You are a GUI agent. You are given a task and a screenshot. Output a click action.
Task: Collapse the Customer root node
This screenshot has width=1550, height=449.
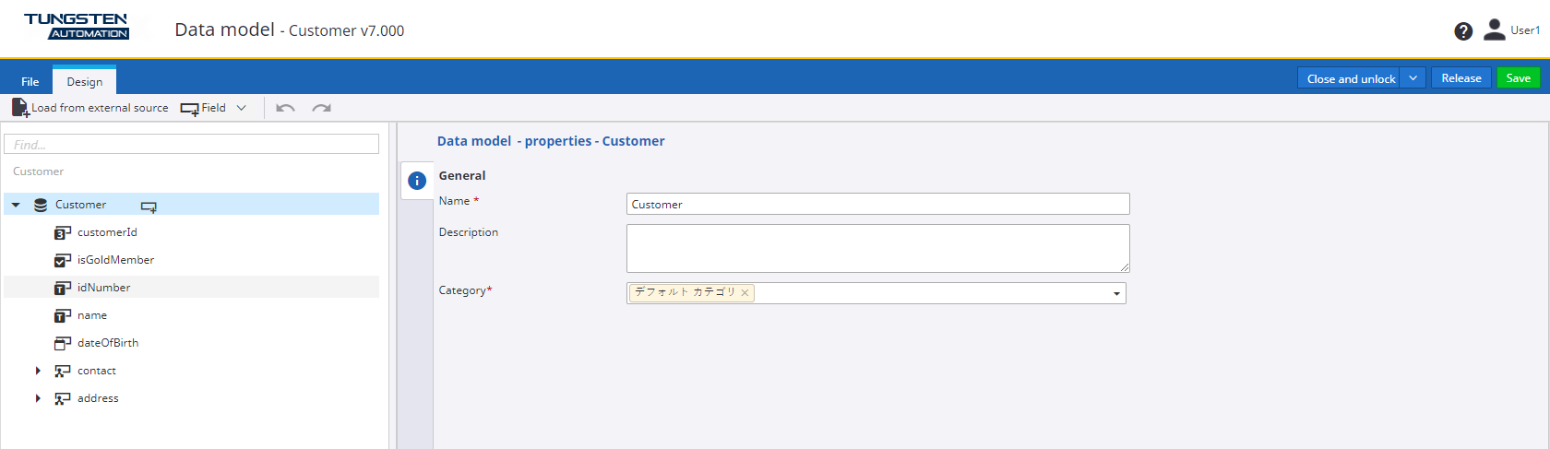pos(16,205)
